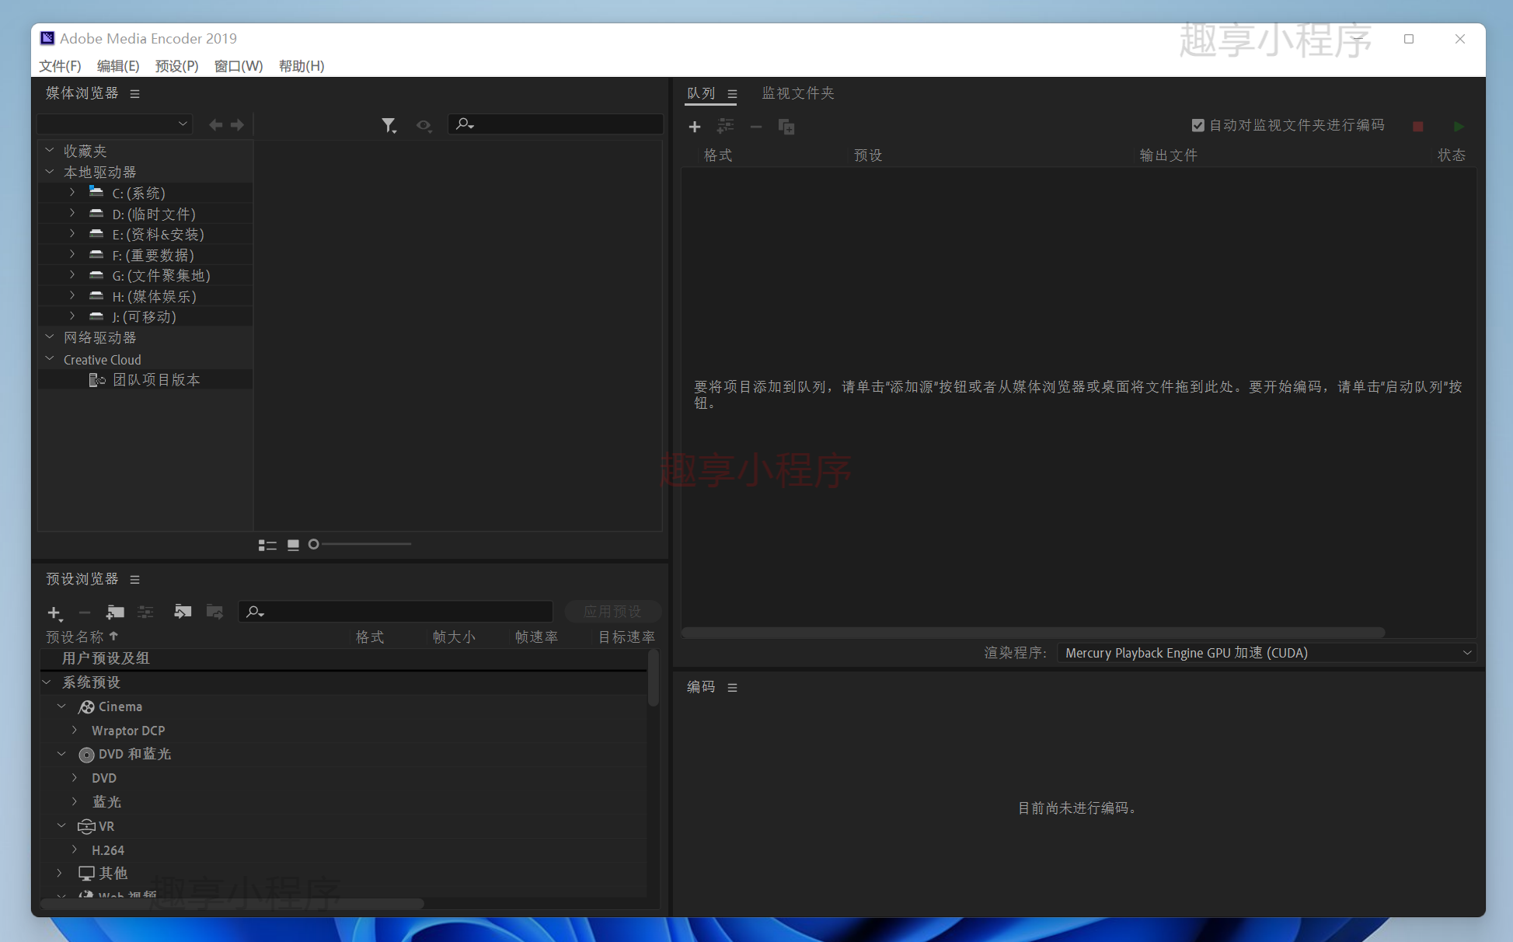Select the J: (可移动) drive

point(145,316)
